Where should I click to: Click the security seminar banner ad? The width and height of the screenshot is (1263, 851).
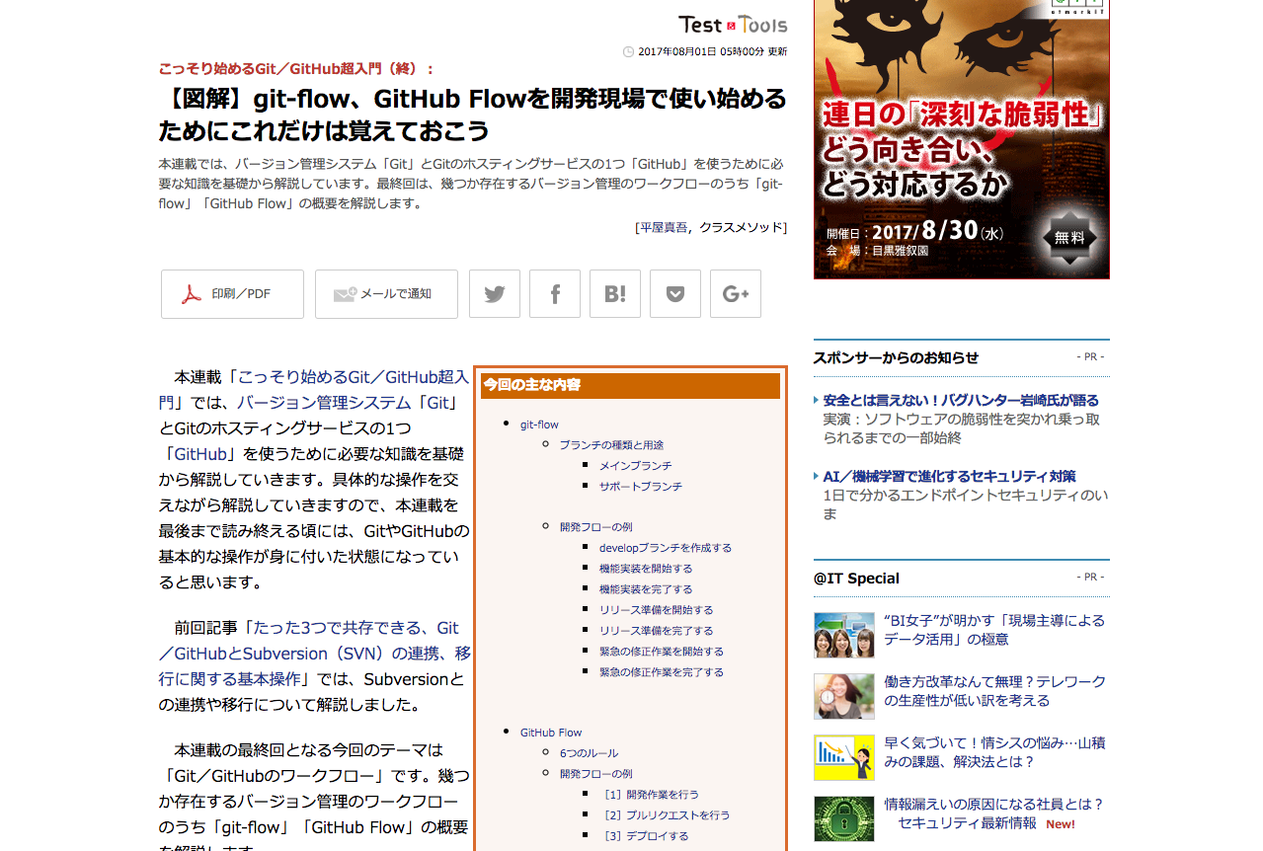coord(962,139)
